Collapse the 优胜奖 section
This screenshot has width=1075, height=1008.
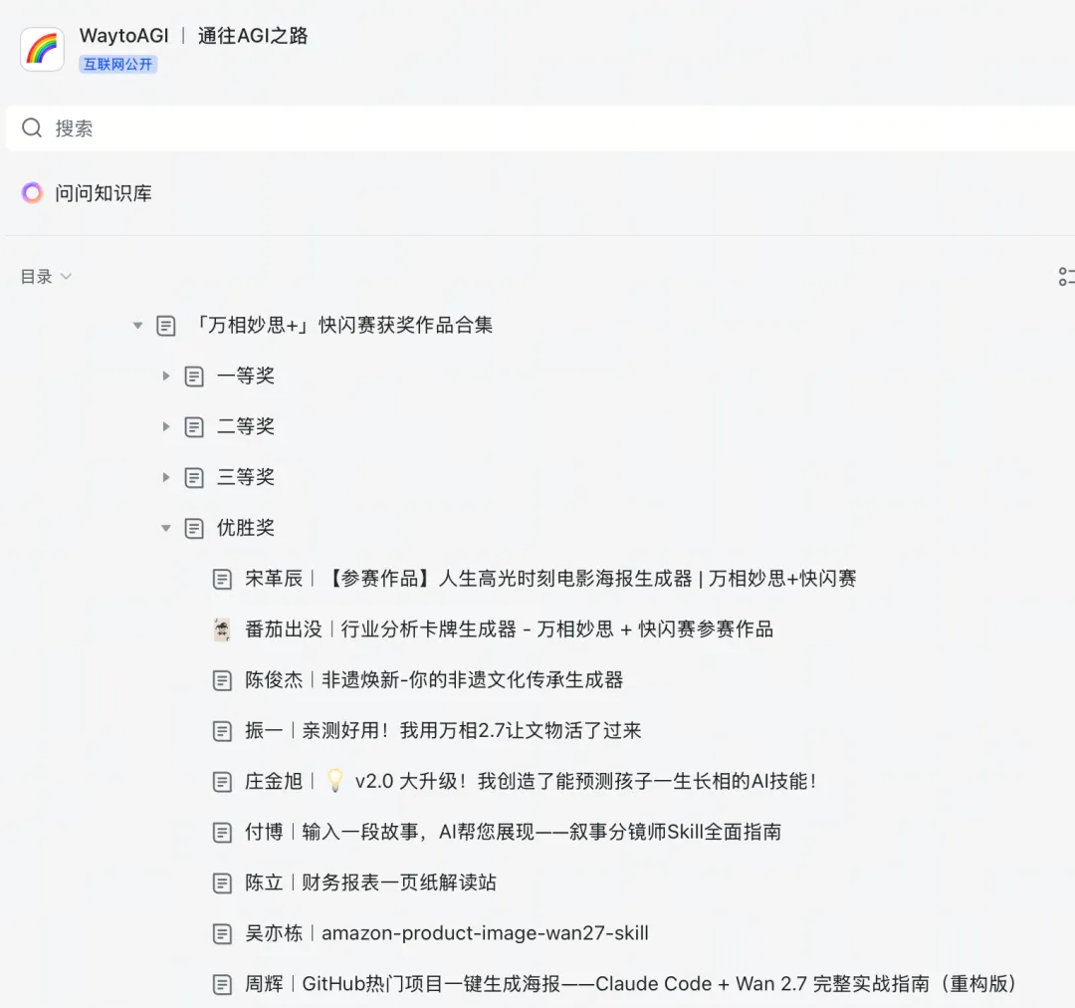[x=165, y=528]
